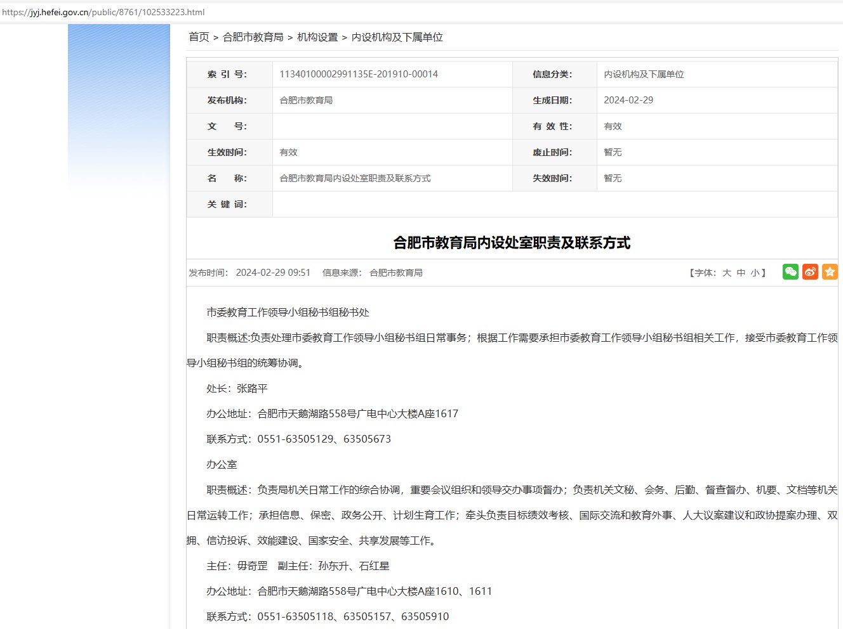The image size is (843, 629).
Task: Click the 信息来源 source 合肥市教育局 text
Action: coord(396,273)
